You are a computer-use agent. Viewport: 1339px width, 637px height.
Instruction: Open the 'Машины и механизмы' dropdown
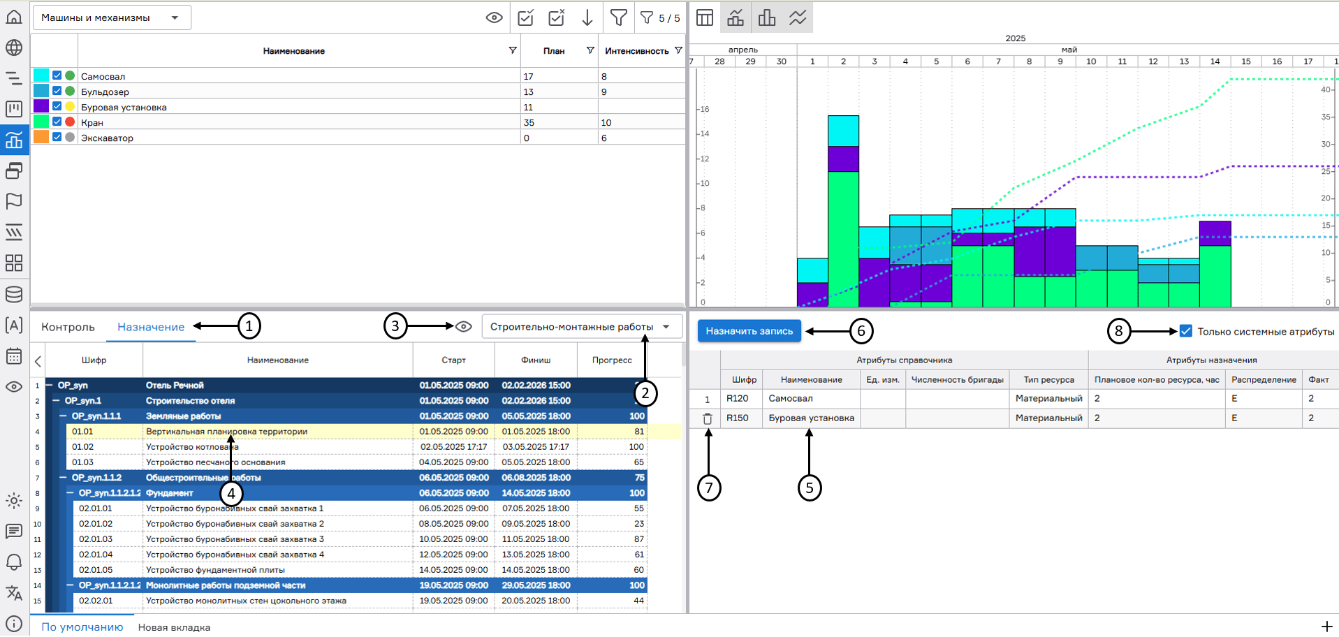pos(112,17)
